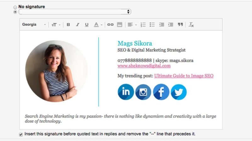Click the Twitter icon in signature
The height and width of the screenshot is (141, 252).
(179, 92)
